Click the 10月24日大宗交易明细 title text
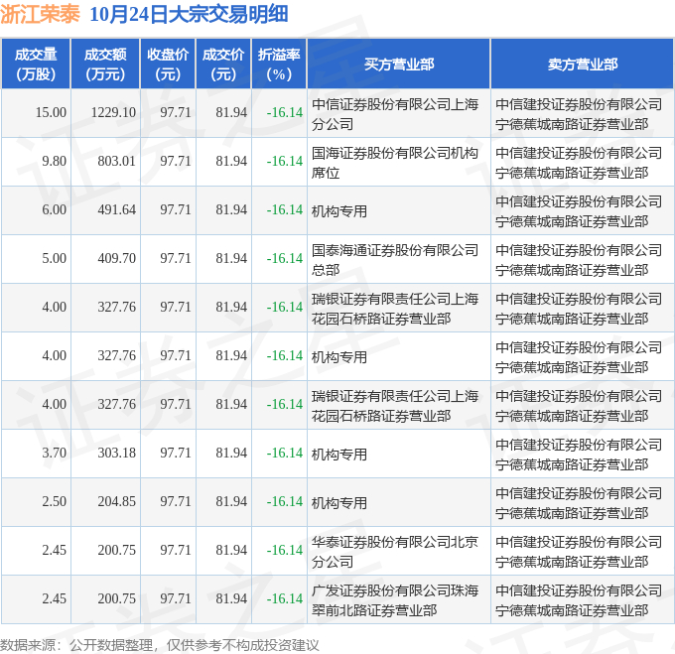Screen dimensions: 675x654 [x=189, y=14]
